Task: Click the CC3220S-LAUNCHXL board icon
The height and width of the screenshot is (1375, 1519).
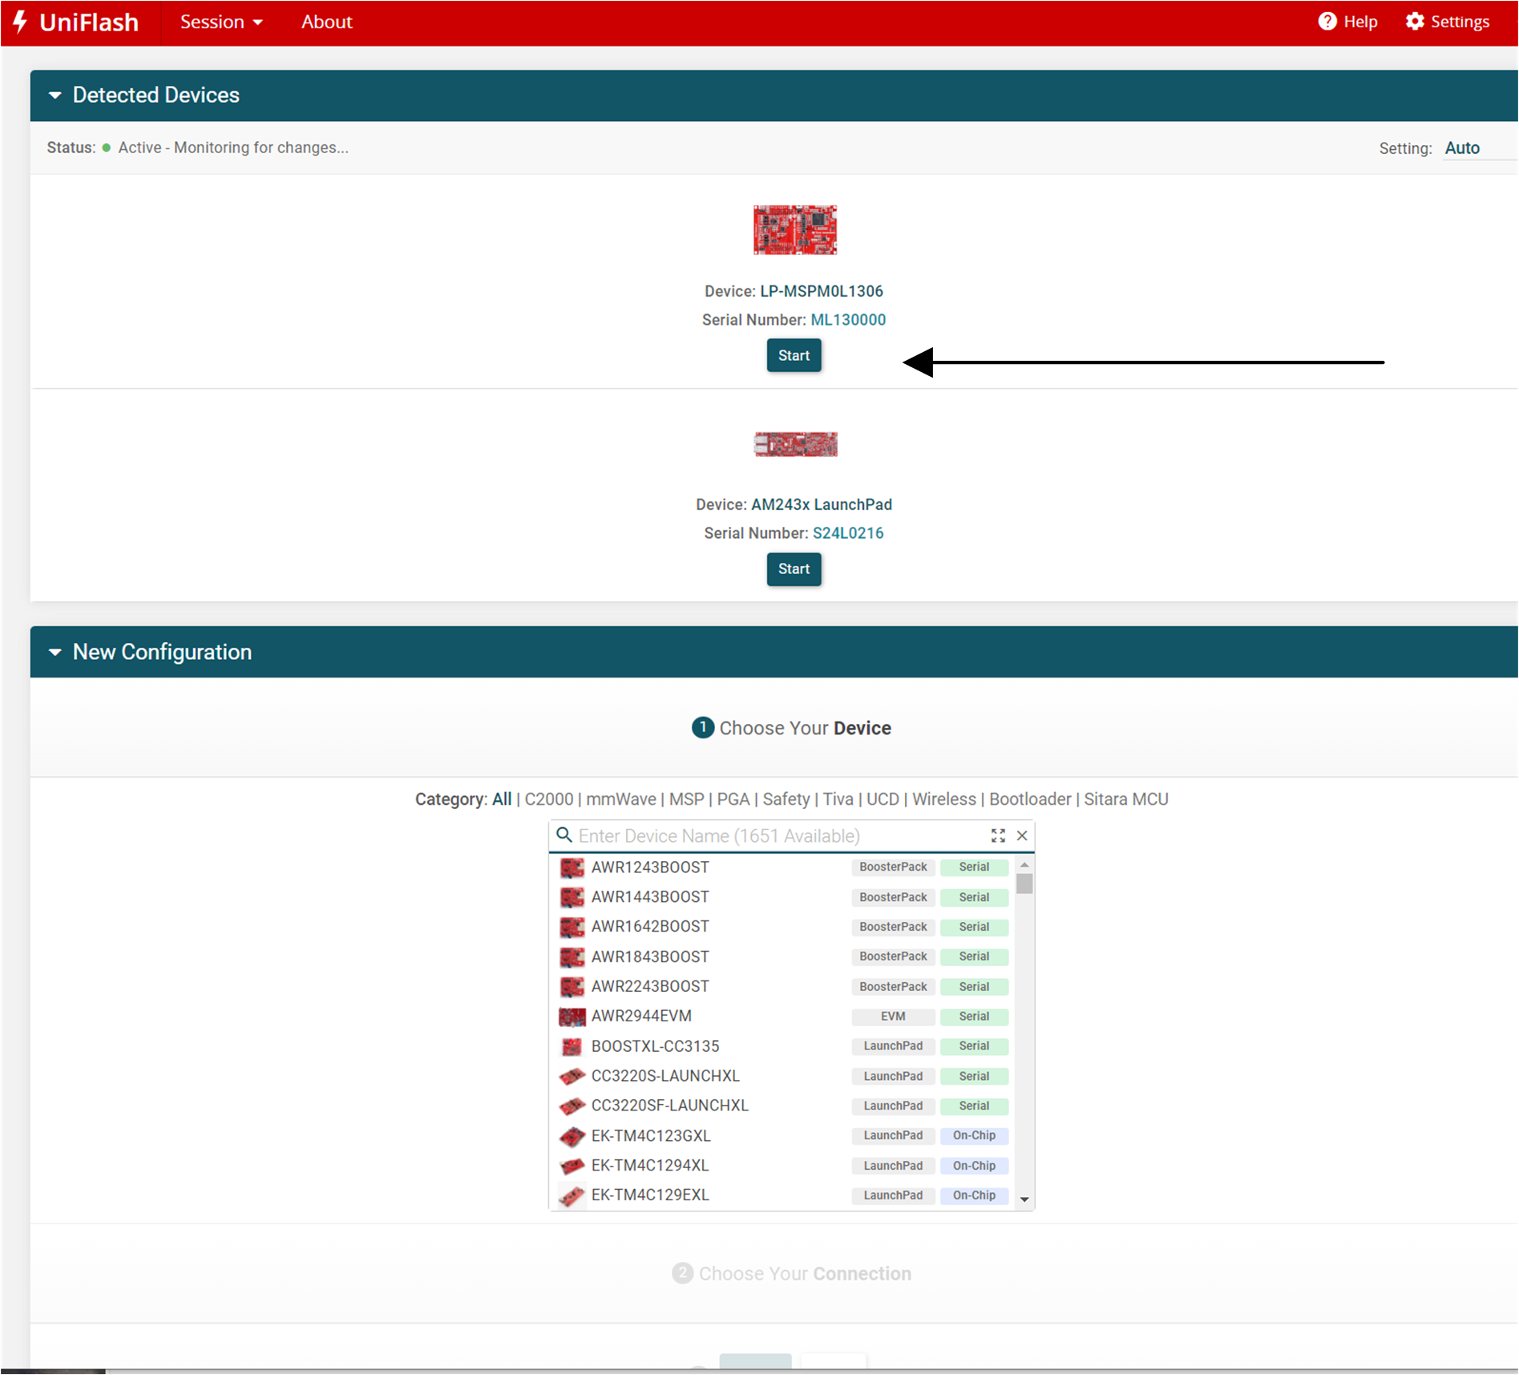Action: (572, 1076)
